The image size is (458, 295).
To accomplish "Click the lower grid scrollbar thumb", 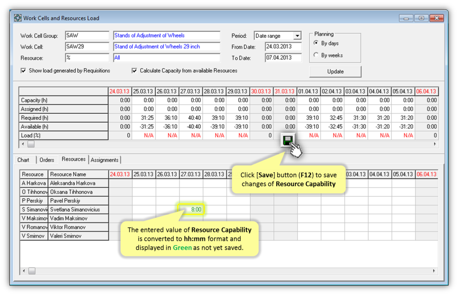I will pos(32,271).
